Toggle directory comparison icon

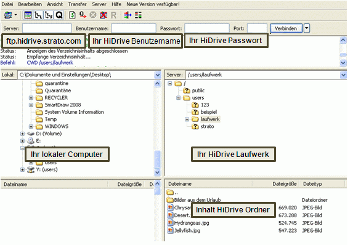tap(138, 15)
